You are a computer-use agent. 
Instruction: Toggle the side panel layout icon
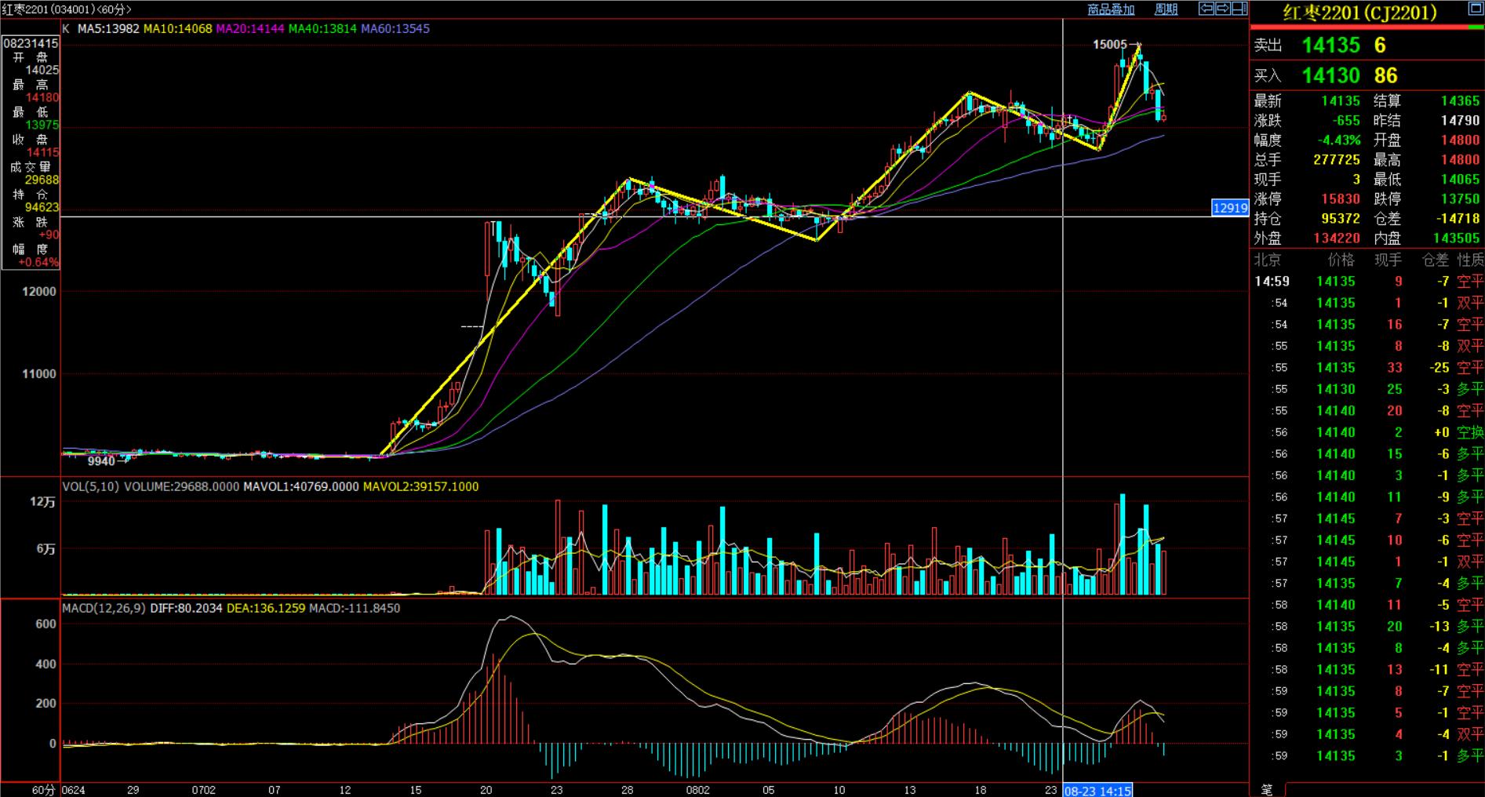pyautogui.click(x=1239, y=9)
